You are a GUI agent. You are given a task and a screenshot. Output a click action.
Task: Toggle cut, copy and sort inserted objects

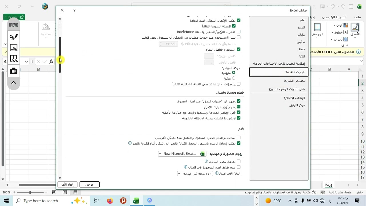pos(238,112)
